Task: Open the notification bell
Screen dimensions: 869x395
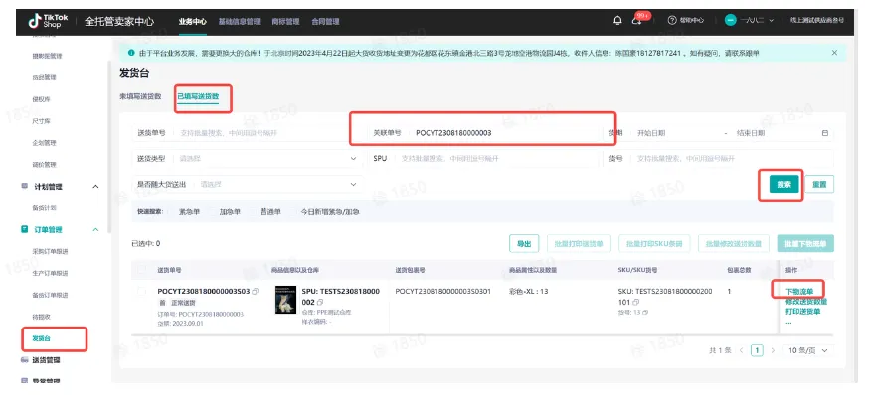Action: click(617, 21)
